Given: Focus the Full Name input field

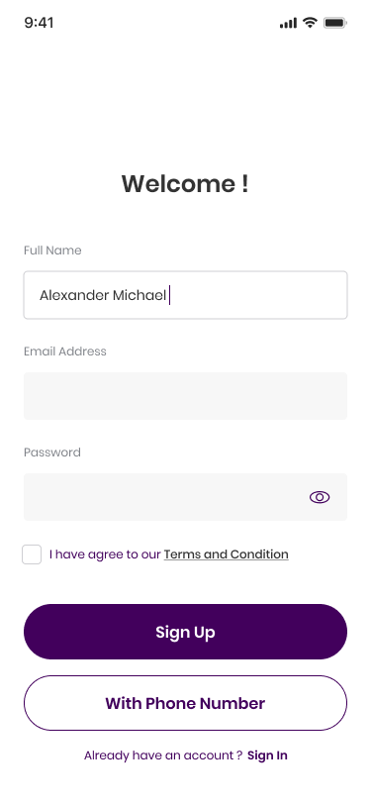Looking at the screenshot, I should pyautogui.click(x=186, y=295).
